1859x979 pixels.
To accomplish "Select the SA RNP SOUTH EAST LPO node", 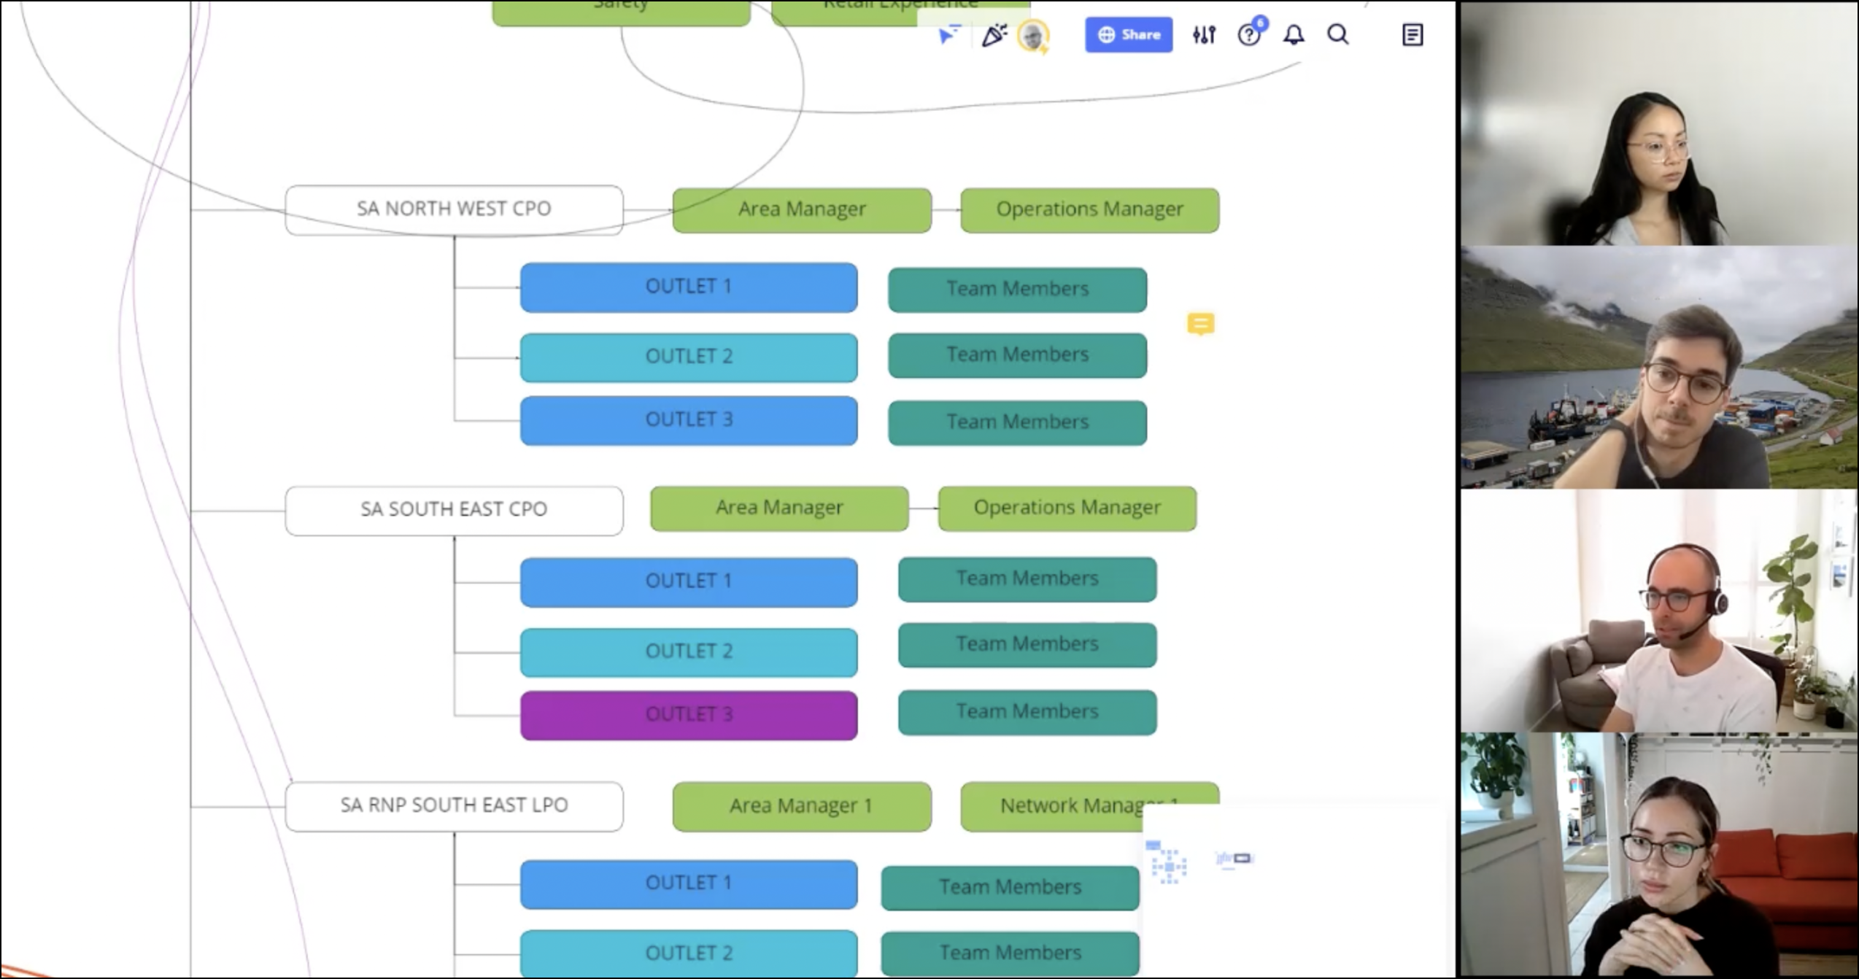I will click(x=454, y=806).
